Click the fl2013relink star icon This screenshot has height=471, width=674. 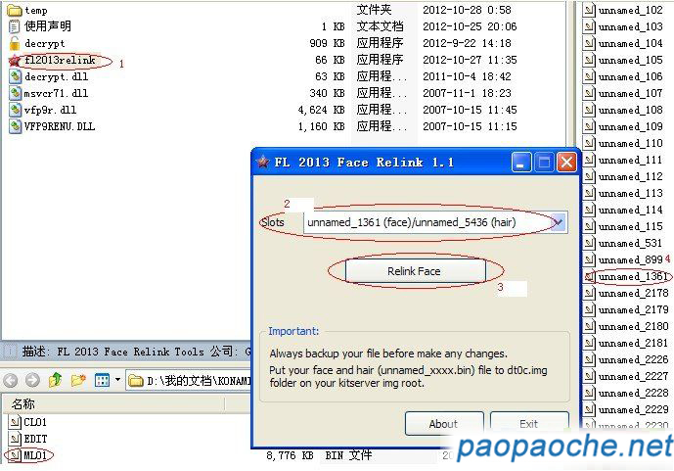coord(15,60)
